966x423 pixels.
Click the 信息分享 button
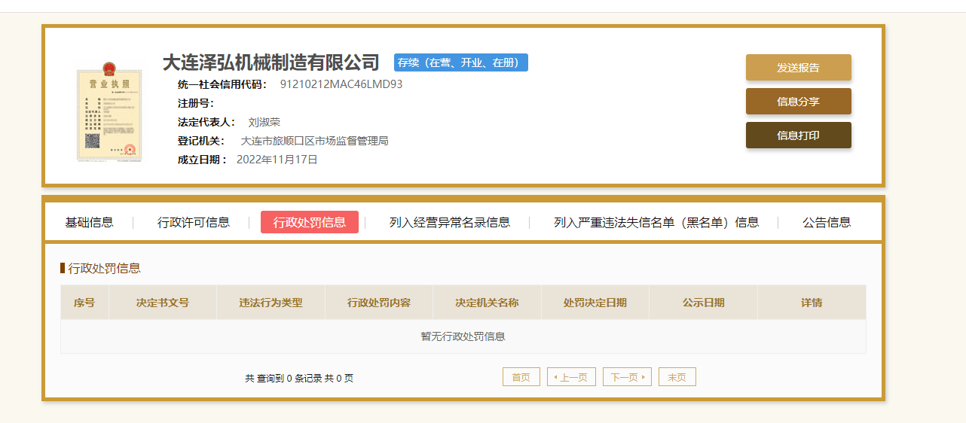click(x=798, y=101)
